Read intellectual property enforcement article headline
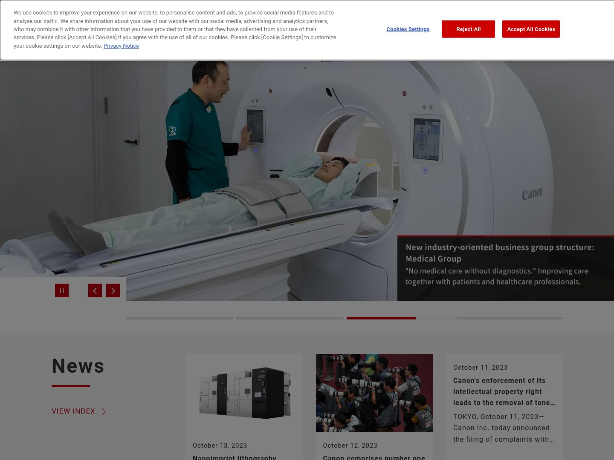The image size is (614, 460). click(504, 391)
